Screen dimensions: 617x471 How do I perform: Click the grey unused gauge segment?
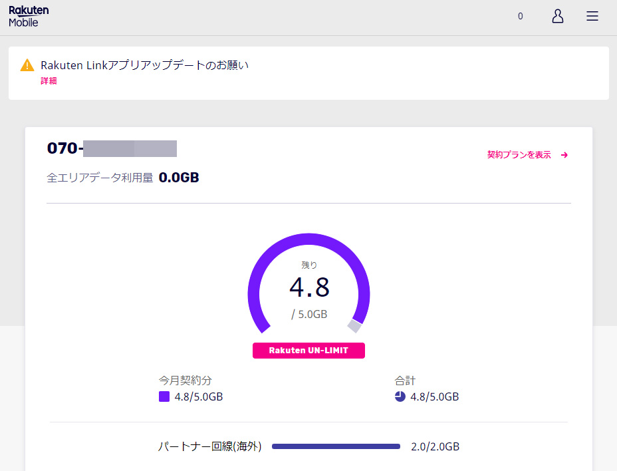pos(354,326)
